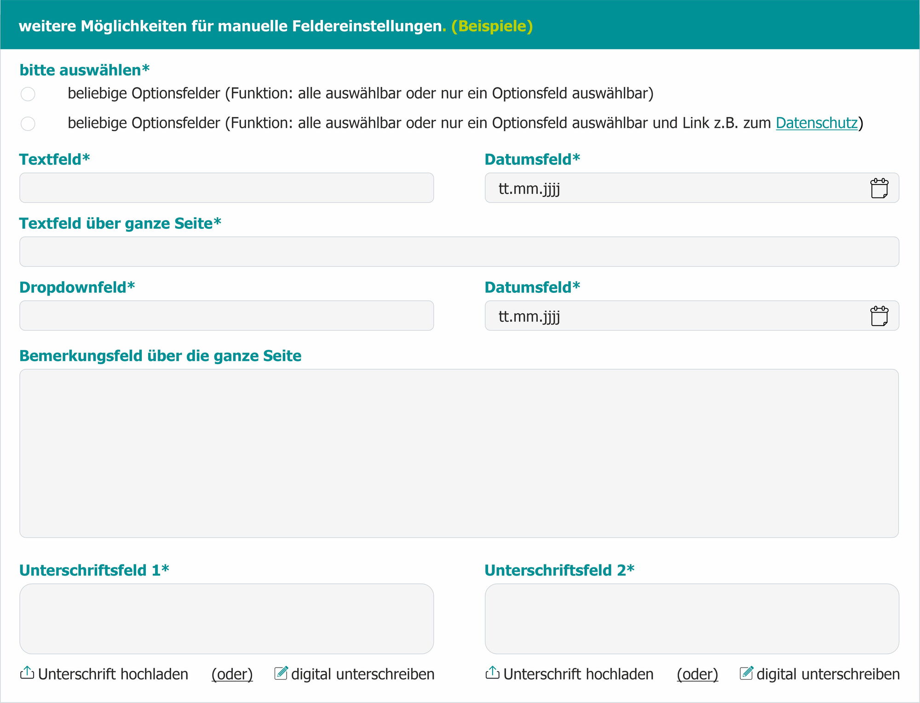Click 'digital unterschreiben' under Unterschriftsfeld 2
This screenshot has width=920, height=703.
[x=828, y=674]
